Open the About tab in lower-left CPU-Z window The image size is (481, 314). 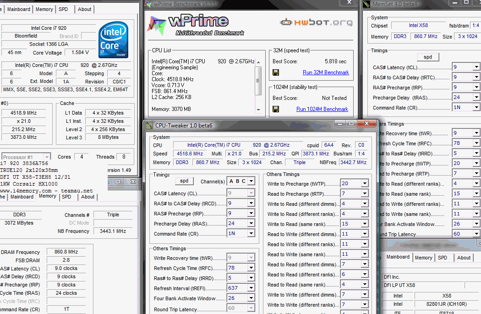(x=88, y=197)
